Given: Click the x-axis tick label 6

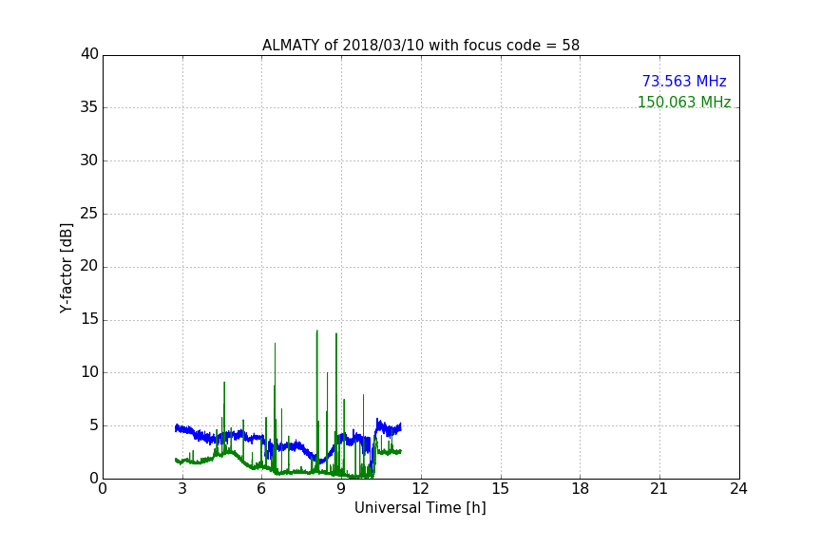Looking at the screenshot, I should 261,489.
